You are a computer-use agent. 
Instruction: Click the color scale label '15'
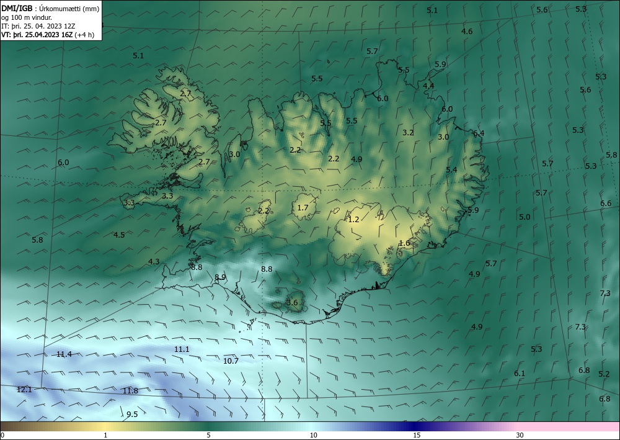pos(417,436)
